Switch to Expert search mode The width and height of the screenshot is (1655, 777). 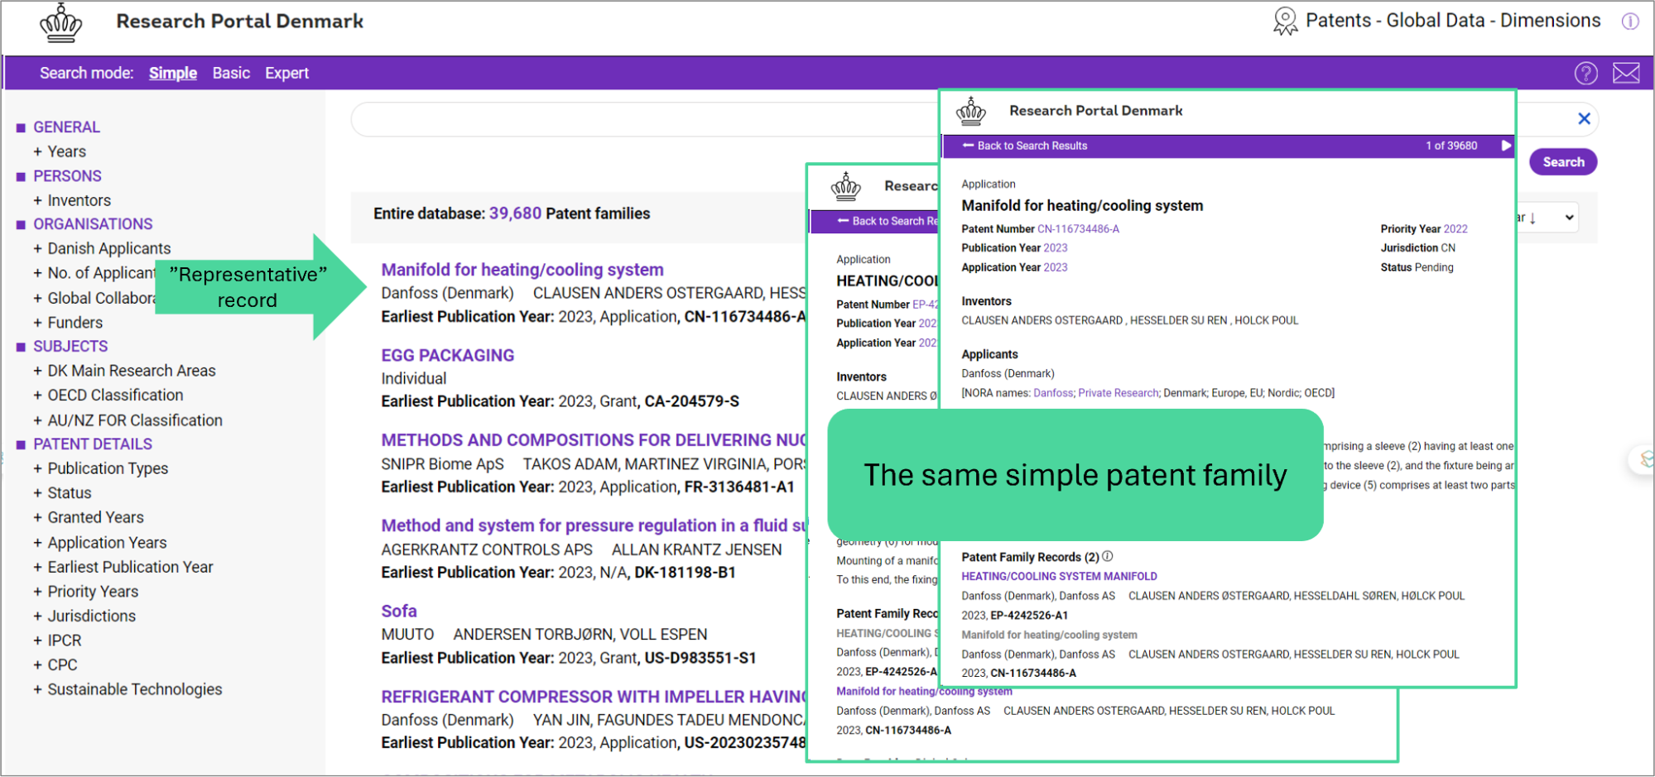click(x=286, y=74)
